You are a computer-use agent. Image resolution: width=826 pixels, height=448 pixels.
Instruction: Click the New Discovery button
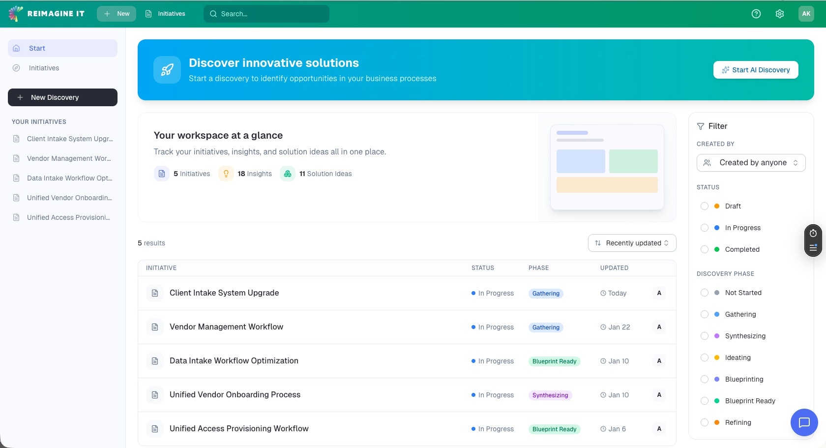[x=62, y=97]
